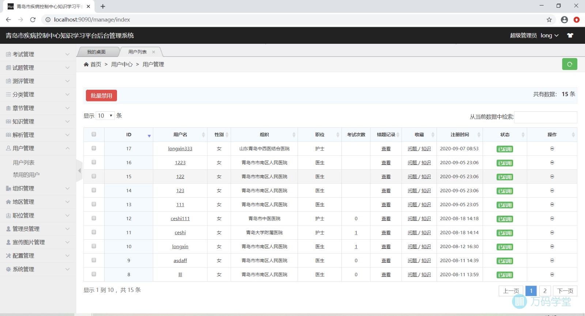This screenshot has height=316, width=585.
Task: Expand the 配置管理 sidebar menu
Action: (x=38, y=255)
